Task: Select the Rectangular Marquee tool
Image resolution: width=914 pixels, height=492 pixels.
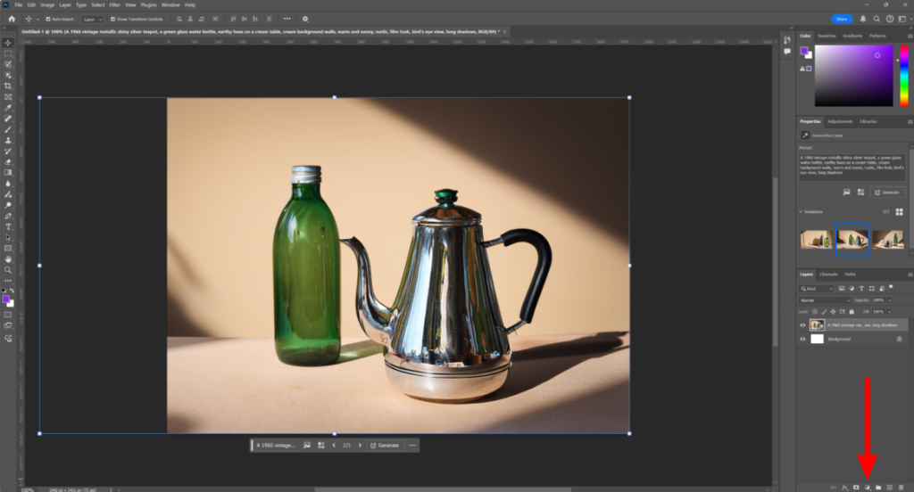Action: 8,53
